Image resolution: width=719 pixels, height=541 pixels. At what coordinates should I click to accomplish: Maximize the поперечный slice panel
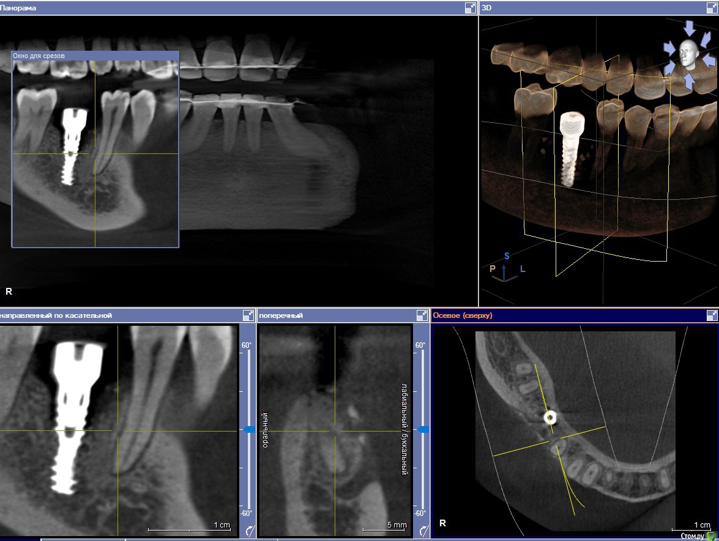click(422, 315)
